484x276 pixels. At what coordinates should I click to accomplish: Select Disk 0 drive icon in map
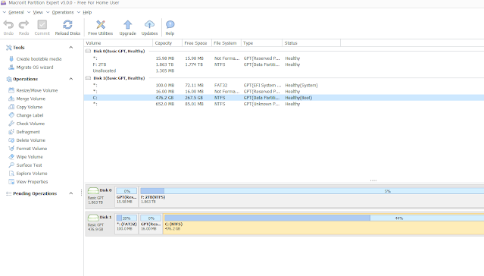tap(93, 190)
